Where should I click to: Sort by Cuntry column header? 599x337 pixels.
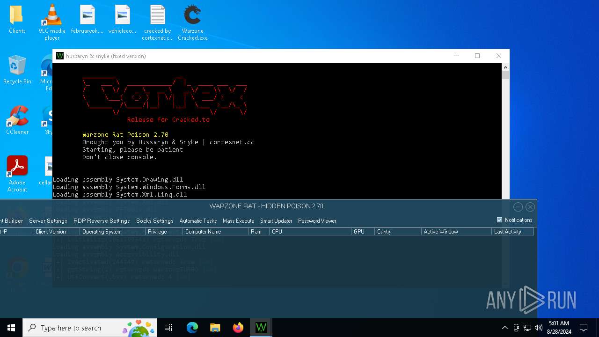[398, 232]
